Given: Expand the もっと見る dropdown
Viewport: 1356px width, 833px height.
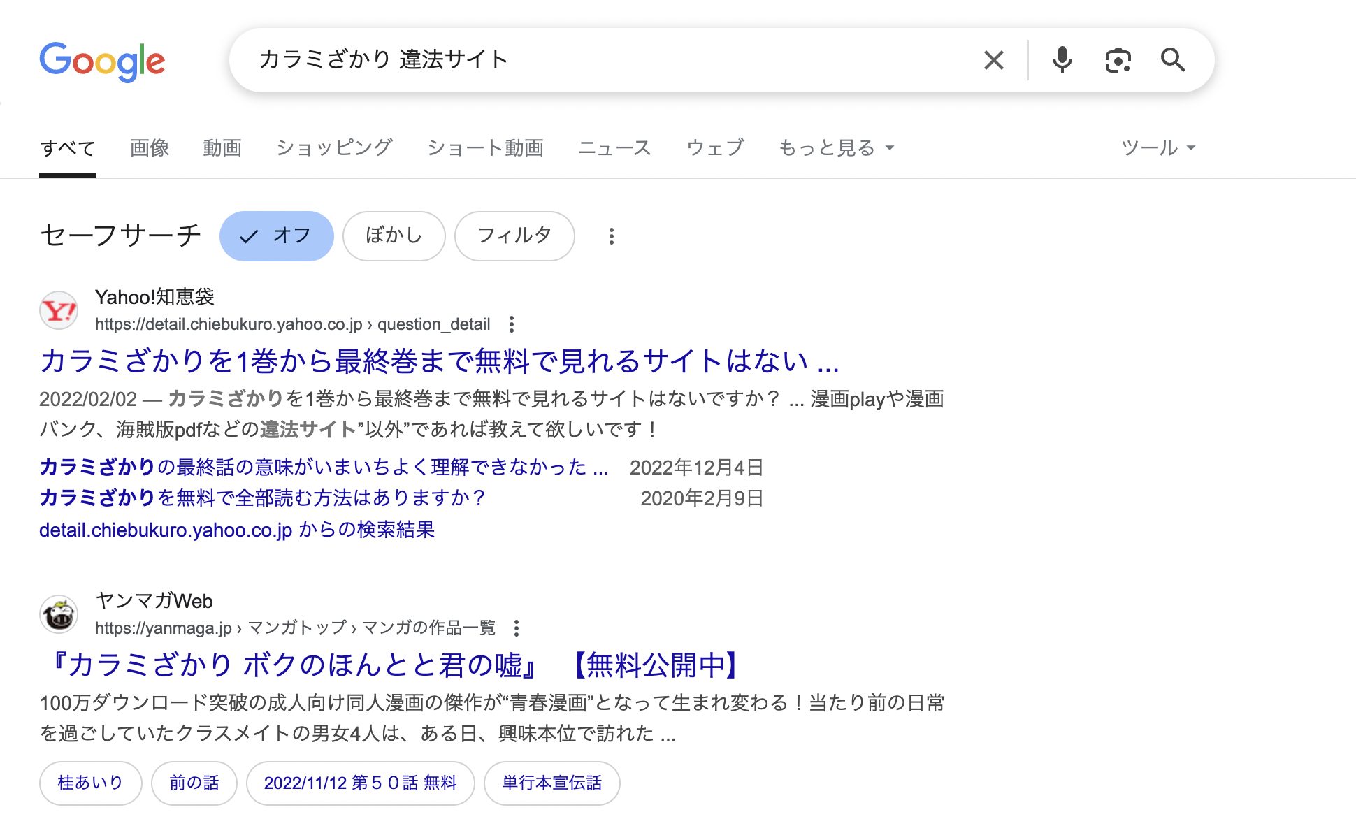Looking at the screenshot, I should click(835, 147).
